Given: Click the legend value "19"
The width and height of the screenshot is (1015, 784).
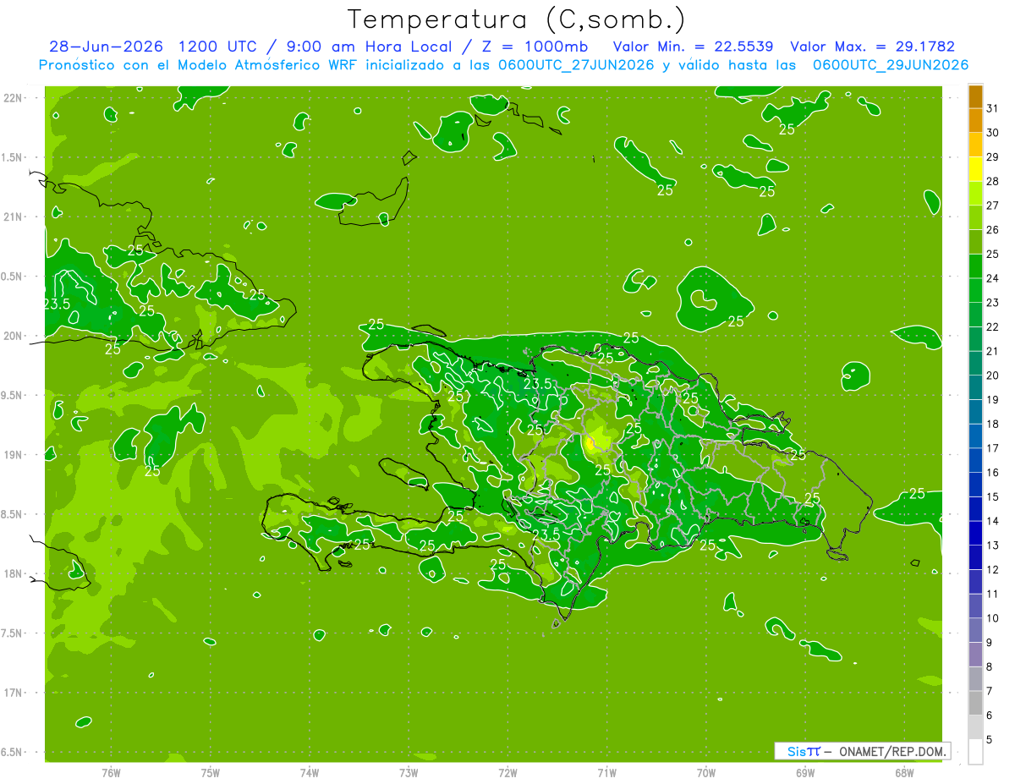Looking at the screenshot, I should [x=993, y=400].
